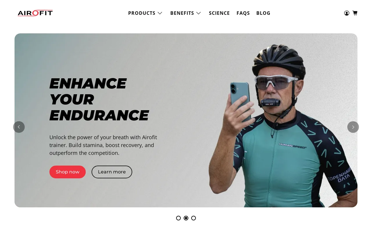The height and width of the screenshot is (232, 372).
Task: Click the Enhance Your Endurance headline
Action: (x=99, y=99)
